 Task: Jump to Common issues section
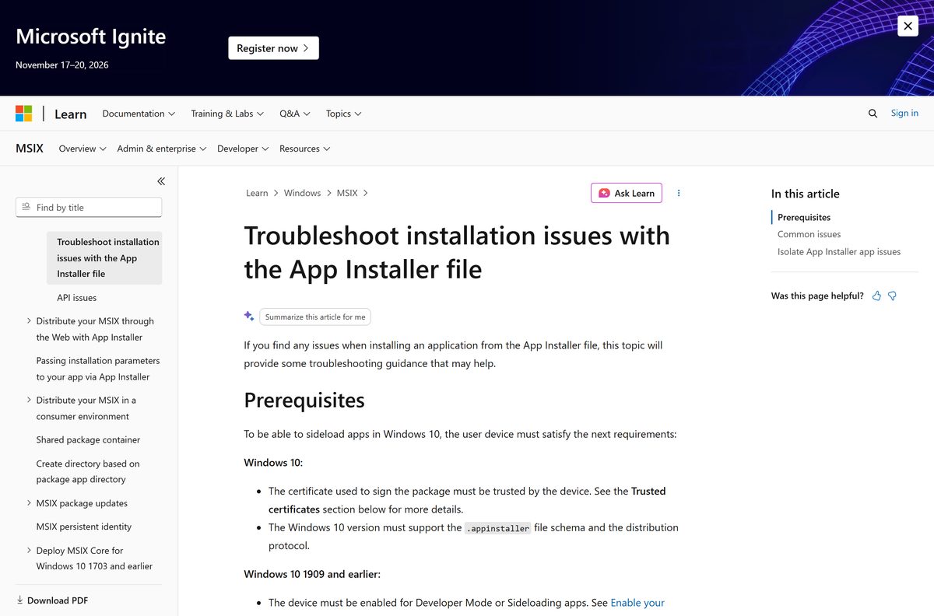coord(809,234)
